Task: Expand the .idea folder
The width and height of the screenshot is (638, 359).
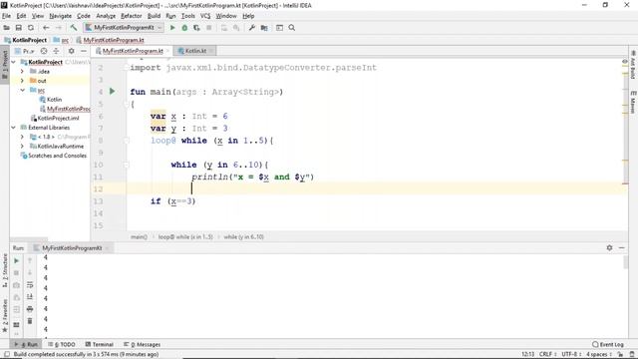Action: (x=22, y=71)
